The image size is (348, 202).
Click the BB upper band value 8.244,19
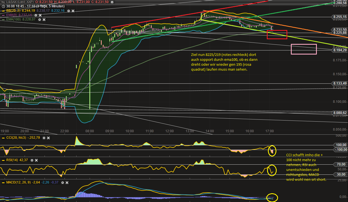click(x=28, y=11)
